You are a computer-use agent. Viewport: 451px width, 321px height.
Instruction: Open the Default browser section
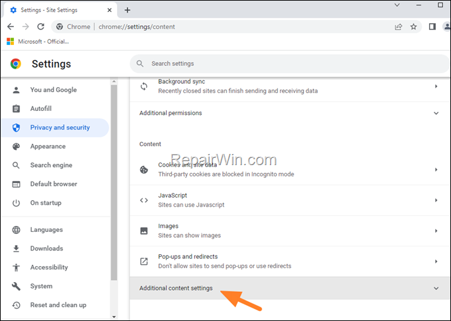click(x=56, y=184)
